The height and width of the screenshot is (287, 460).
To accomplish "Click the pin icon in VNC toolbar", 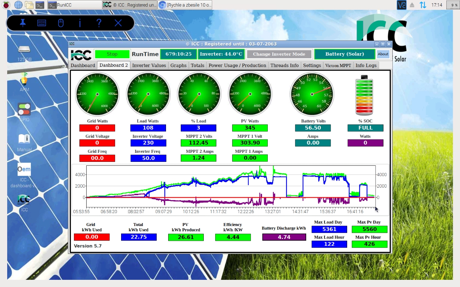I will click(x=23, y=23).
